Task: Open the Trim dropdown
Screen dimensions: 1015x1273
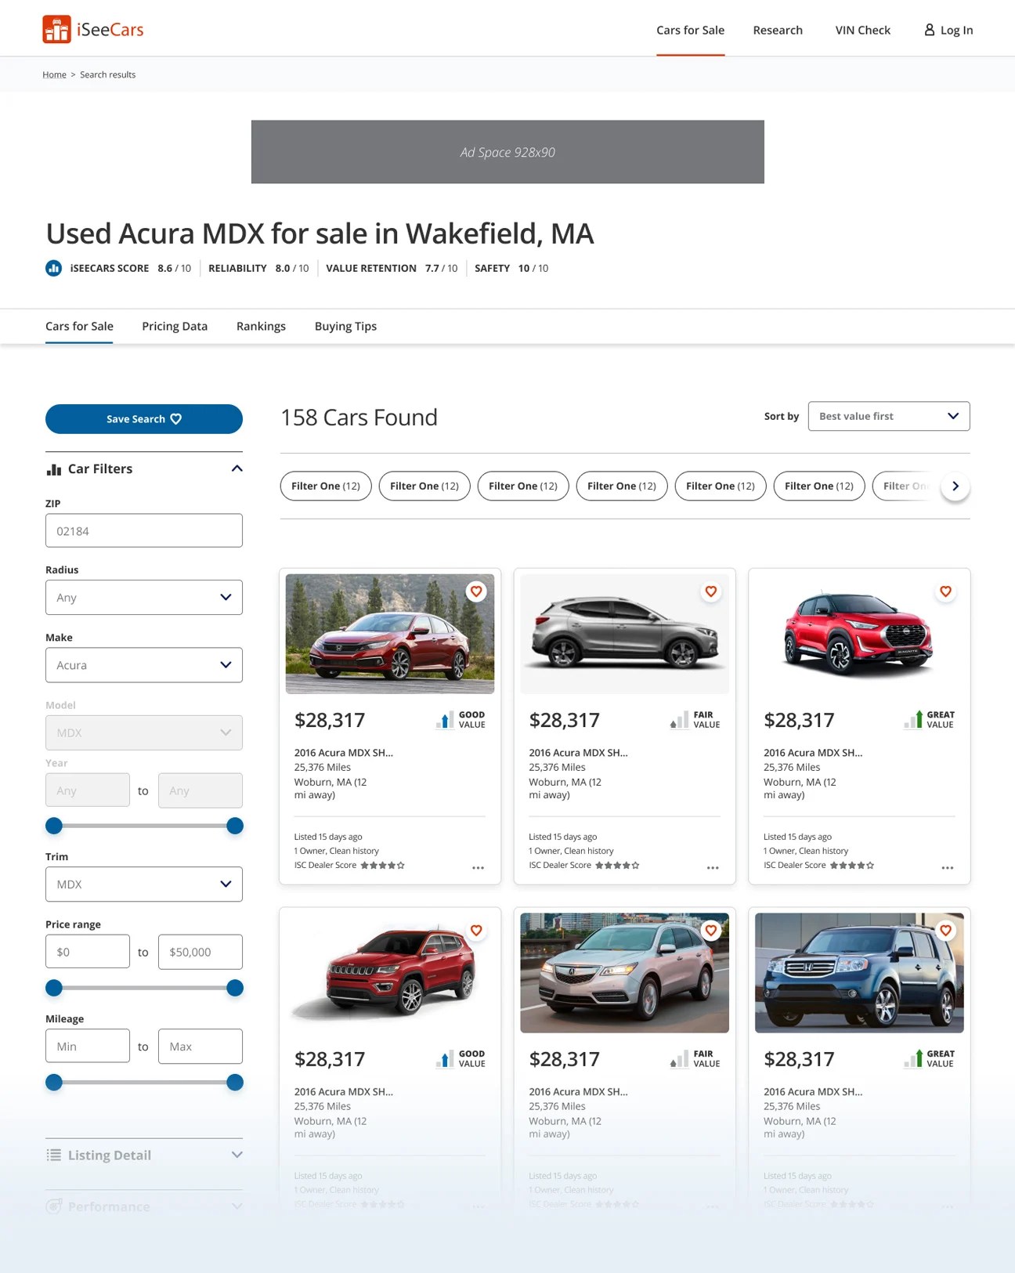Action: coord(144,884)
